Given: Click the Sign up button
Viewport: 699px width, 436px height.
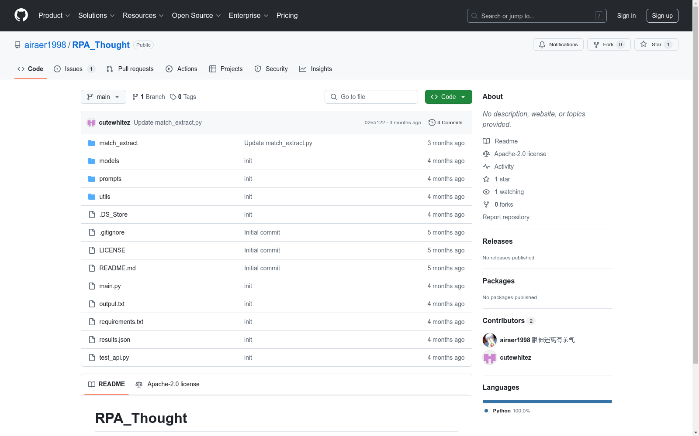Looking at the screenshot, I should point(662,16).
